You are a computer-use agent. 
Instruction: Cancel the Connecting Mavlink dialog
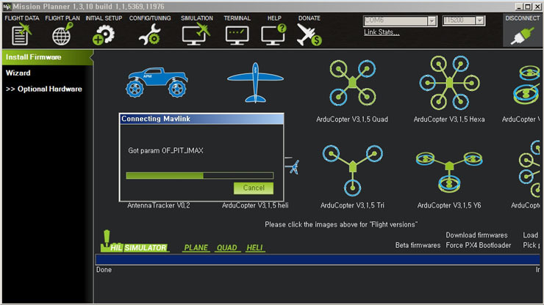(x=254, y=188)
